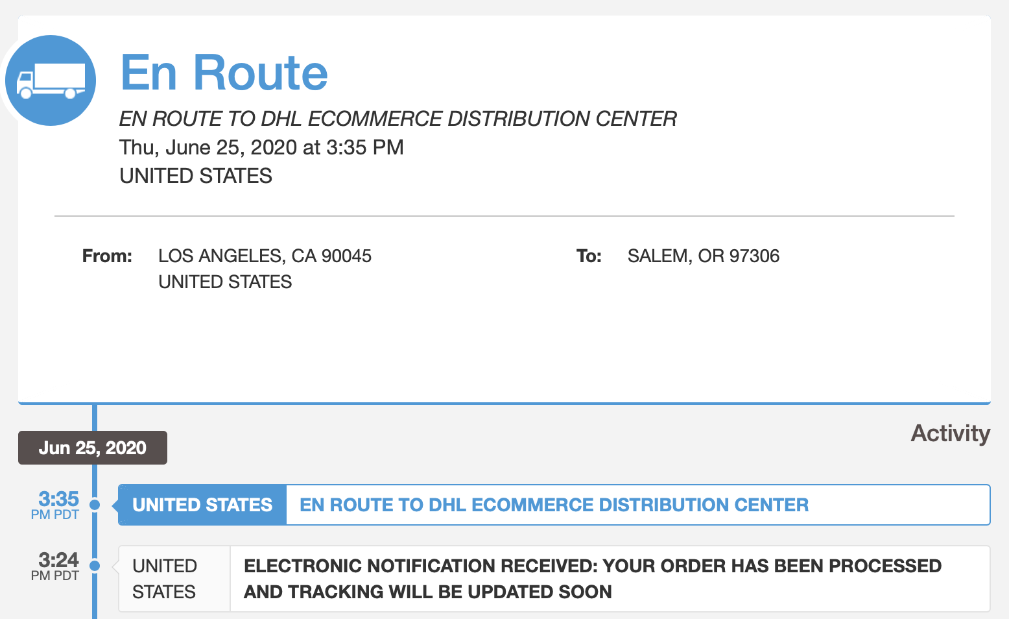Click the From: label

107,256
